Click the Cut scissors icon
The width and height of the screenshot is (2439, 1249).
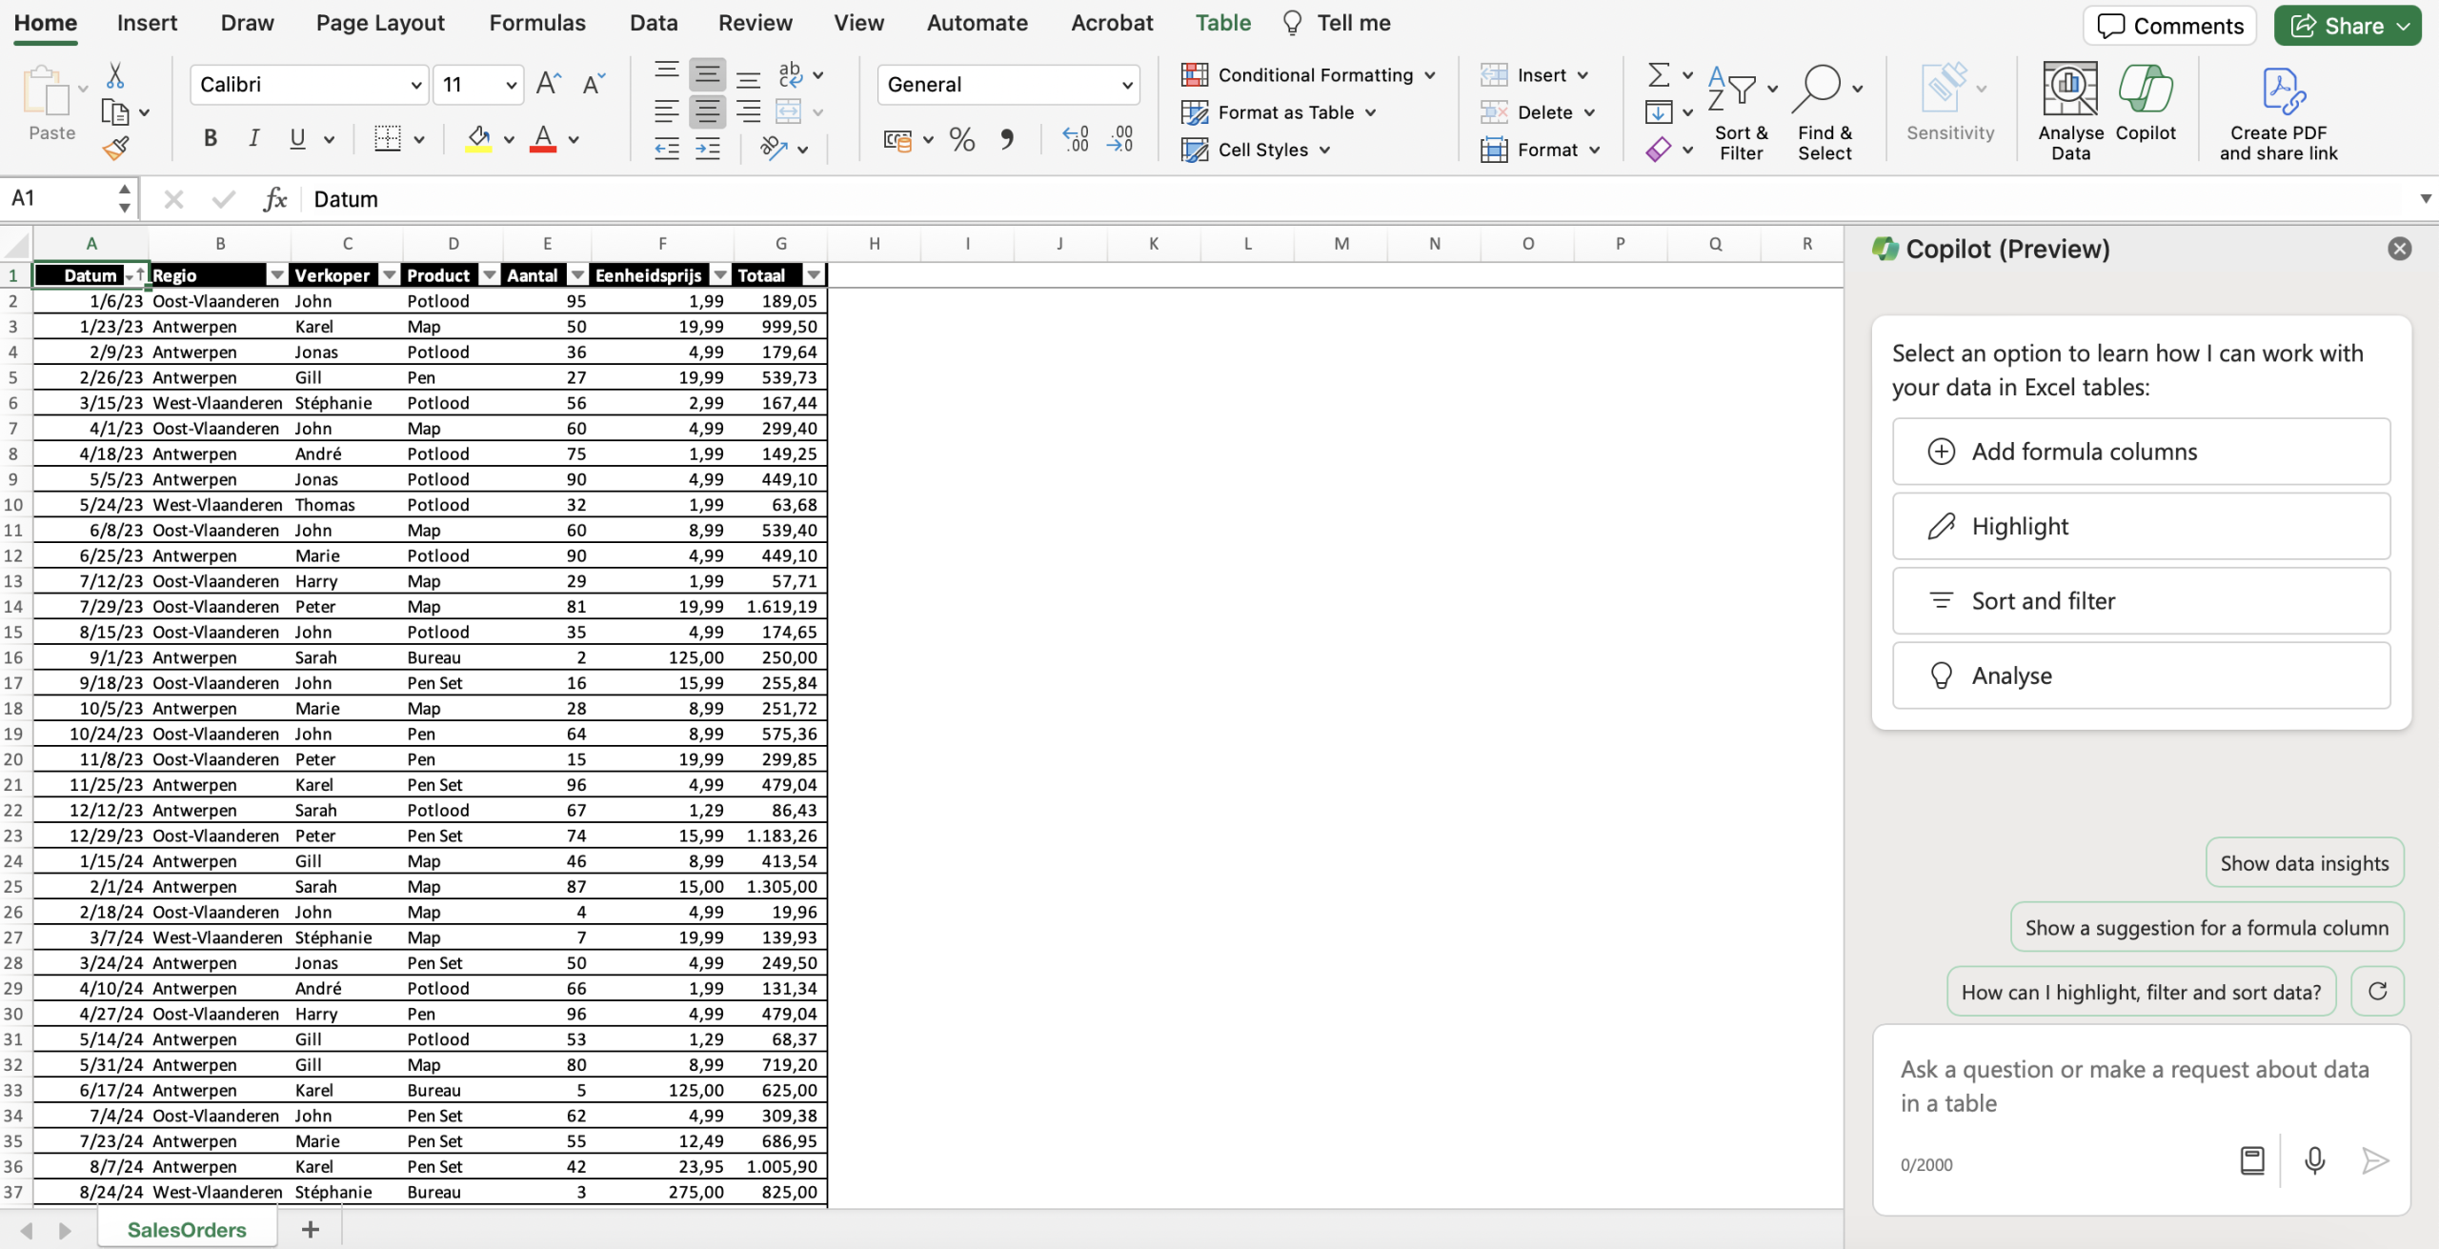click(x=115, y=74)
